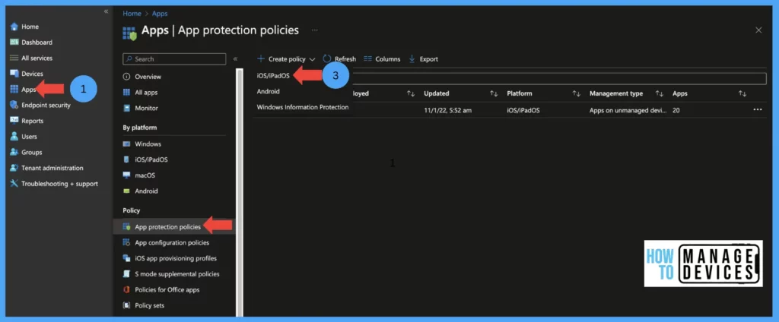Select the Users icon in sidebar

click(x=14, y=137)
